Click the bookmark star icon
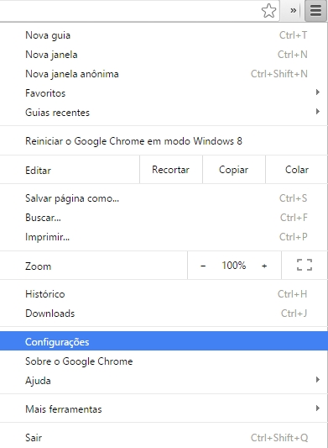Viewport: 328px width, 448px height. (268, 11)
